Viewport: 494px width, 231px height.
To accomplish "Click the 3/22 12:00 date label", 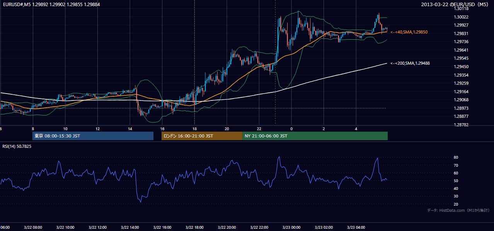I will coord(97,228).
